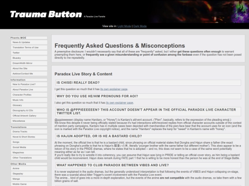This screenshot has width=249, height=186.
Task: Click 'Why do you use he/him pronouns' heading
Action: (x=148, y=96)
